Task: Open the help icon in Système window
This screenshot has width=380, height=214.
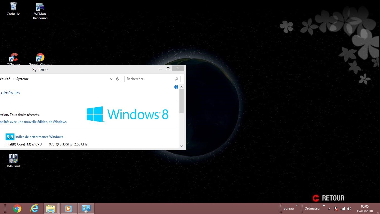Action: [176, 87]
